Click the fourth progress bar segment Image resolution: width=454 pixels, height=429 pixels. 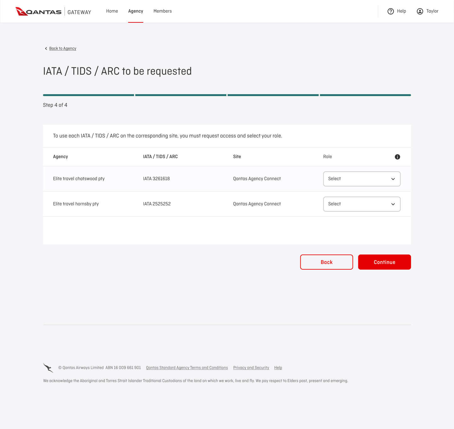(366, 95)
